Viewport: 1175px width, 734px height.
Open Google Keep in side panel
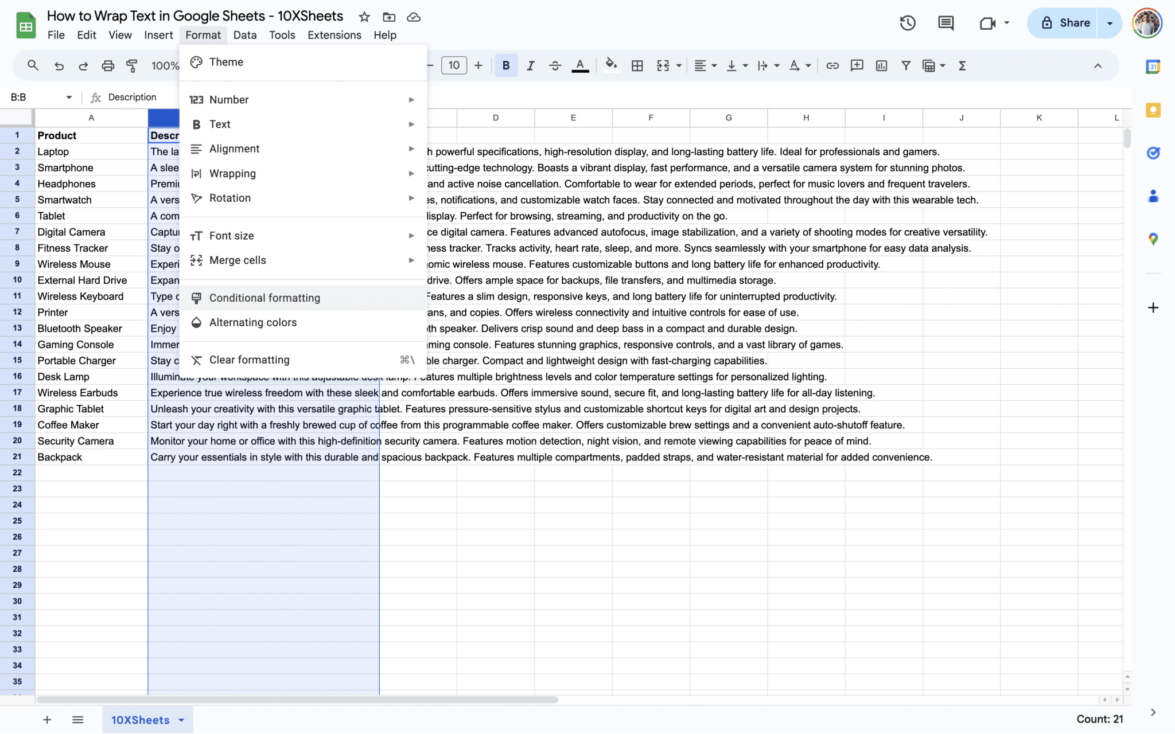[x=1153, y=110]
